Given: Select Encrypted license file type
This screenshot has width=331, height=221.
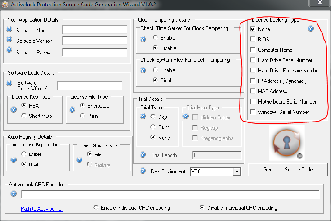Looking at the screenshot, I should [x=82, y=105].
